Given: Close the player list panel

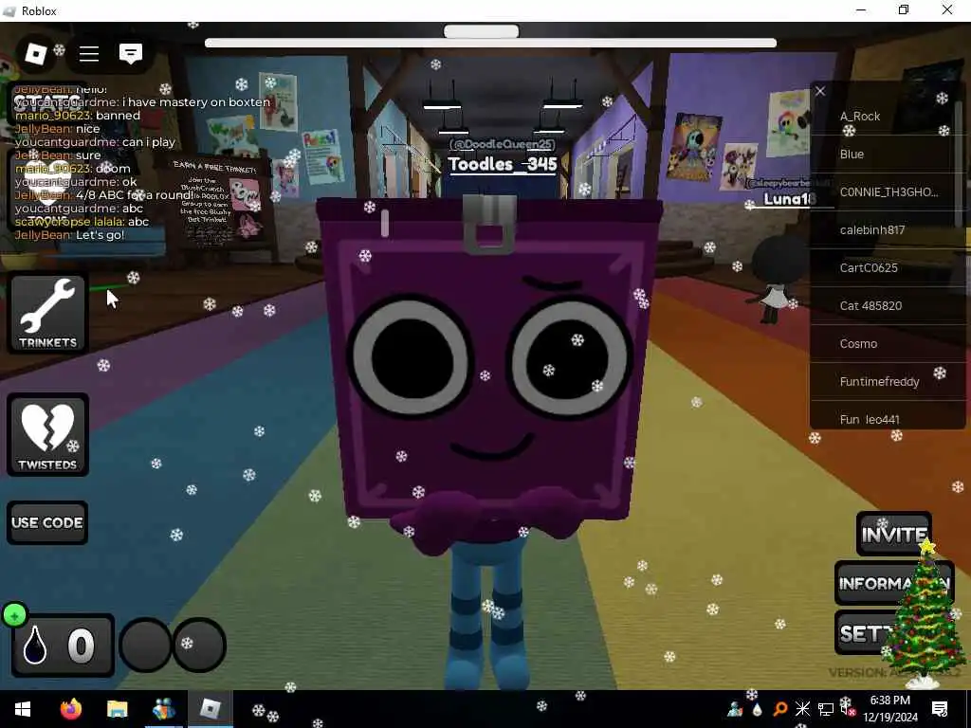Looking at the screenshot, I should 820,92.
